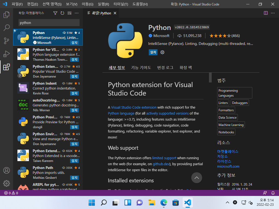Screen dimensions: 279x209
Task: Open actively supported versions link
Action: tap(167, 113)
